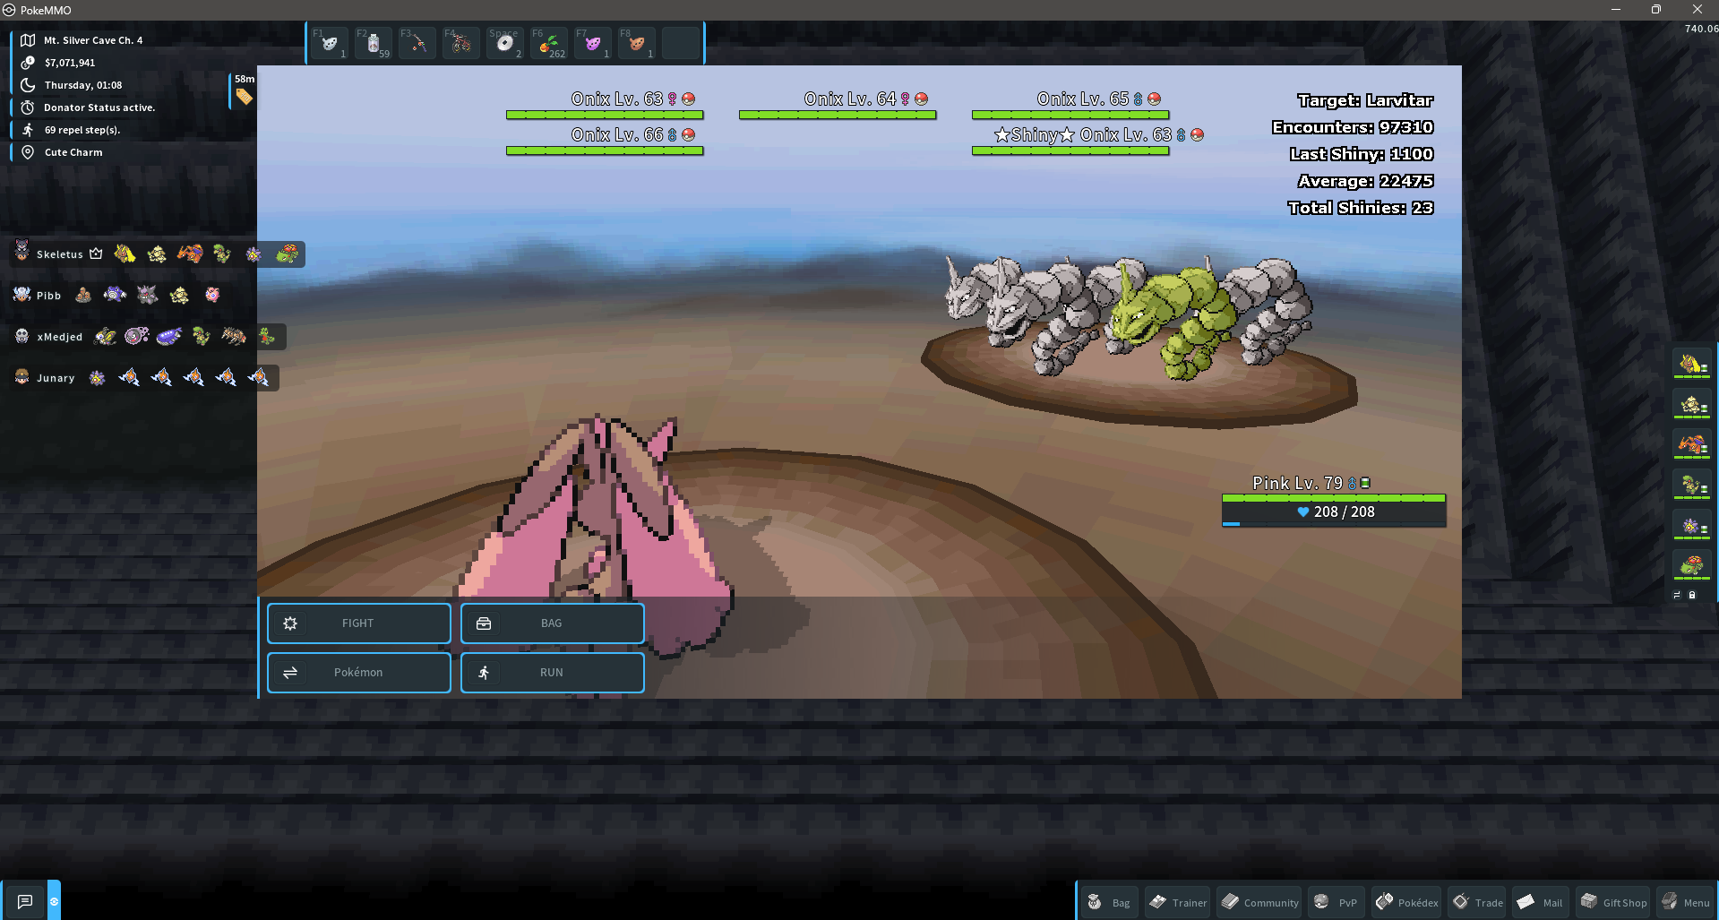Image resolution: width=1719 pixels, height=920 pixels.
Task: Click Pibb player avatar
Action: coord(21,294)
